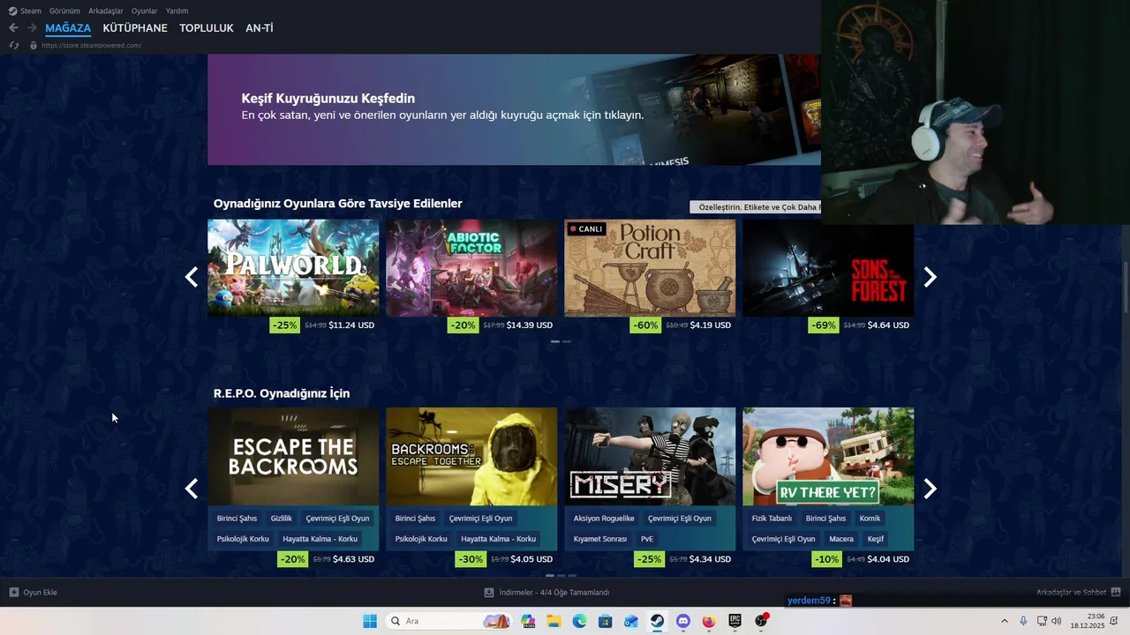Viewport: 1130px width, 635px height.
Task: Click Palworld's $11.24 USD discounted price
Action: [x=351, y=325]
